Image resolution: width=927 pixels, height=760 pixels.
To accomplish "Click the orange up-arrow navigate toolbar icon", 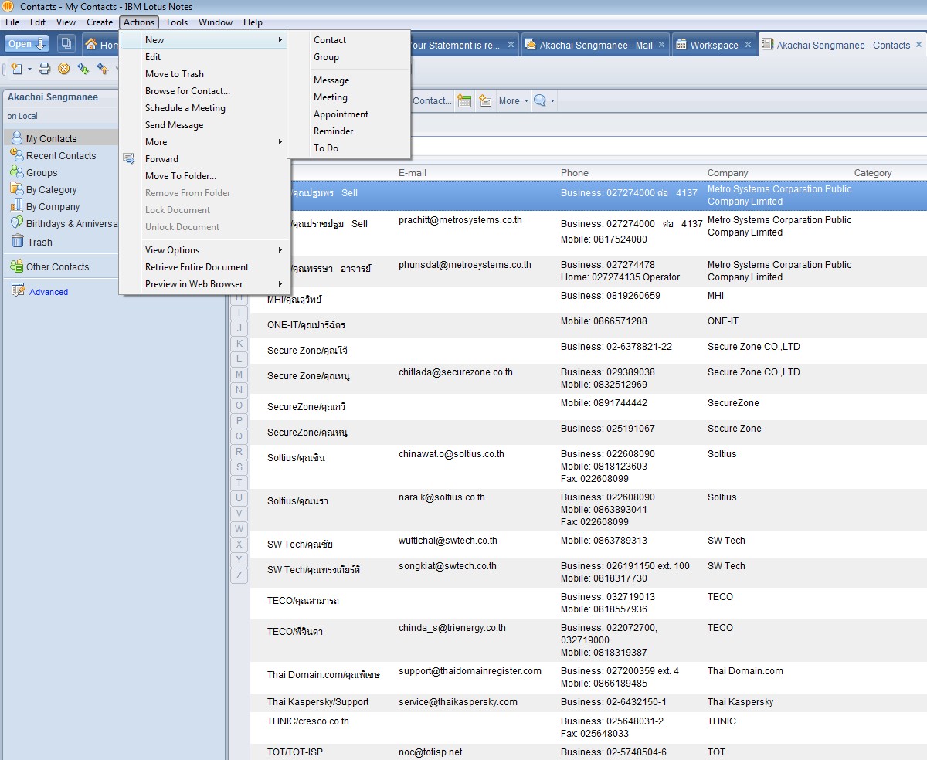I will click(103, 69).
